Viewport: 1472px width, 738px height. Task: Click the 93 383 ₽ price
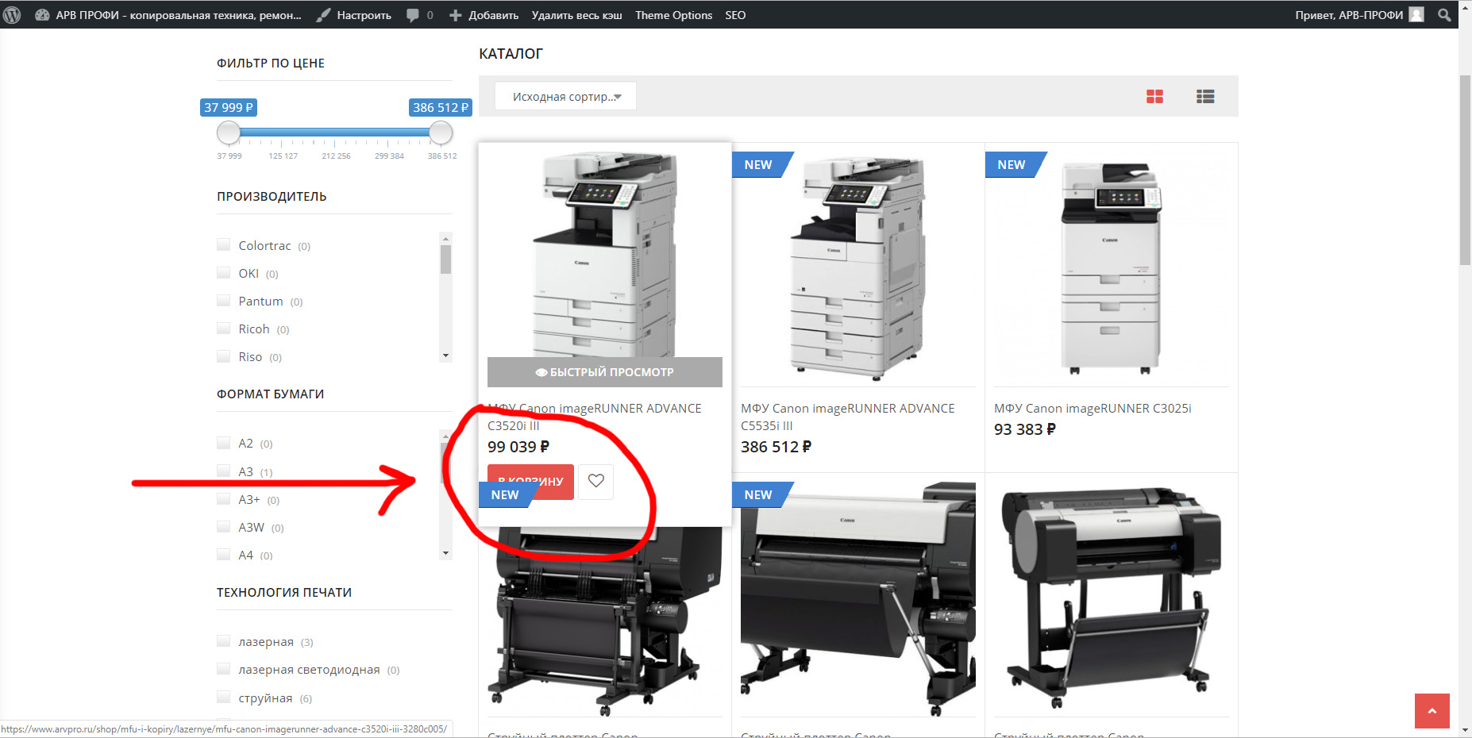coord(1025,429)
